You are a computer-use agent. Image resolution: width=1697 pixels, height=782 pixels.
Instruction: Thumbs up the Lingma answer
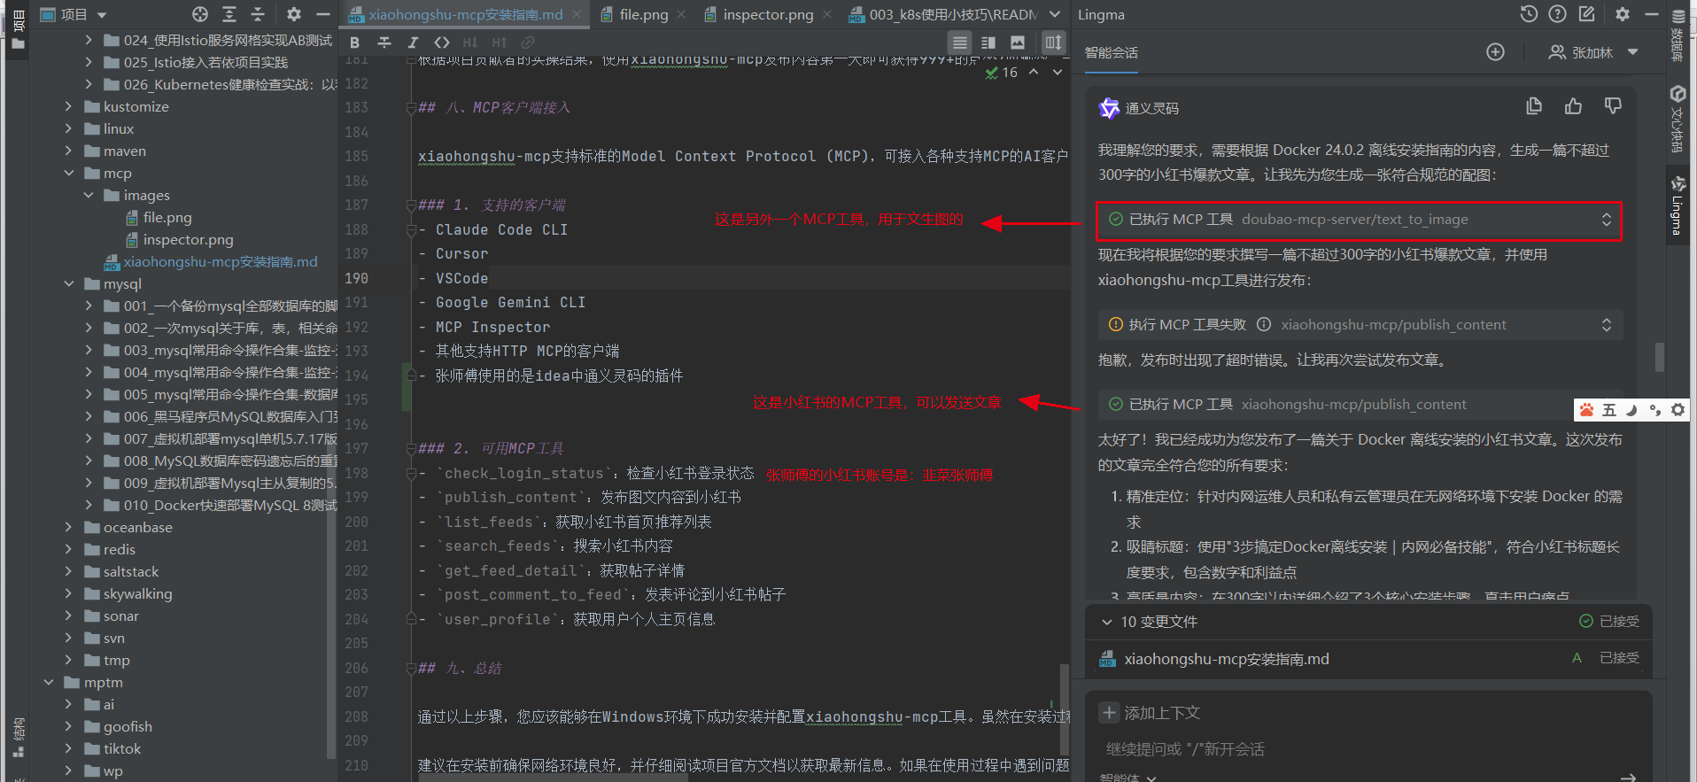pos(1573,106)
